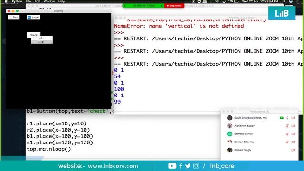Click Abhishek Yadav's muted microphone icon
The image size is (304, 171).
point(287,126)
